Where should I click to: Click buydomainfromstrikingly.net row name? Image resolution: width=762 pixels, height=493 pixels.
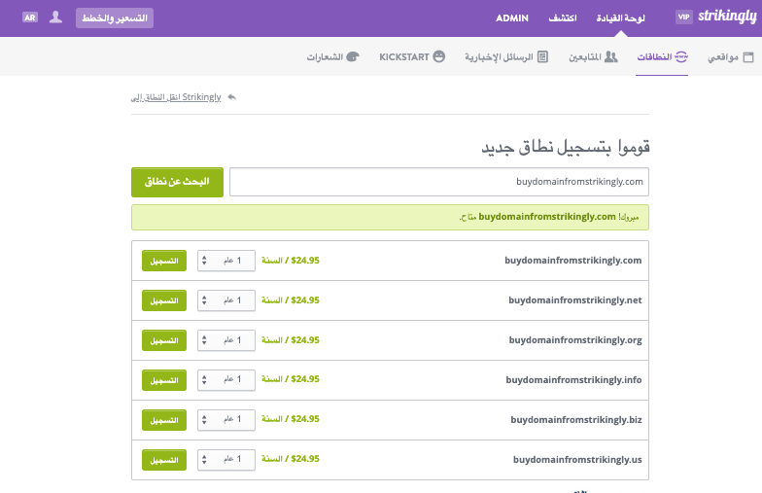[575, 300]
